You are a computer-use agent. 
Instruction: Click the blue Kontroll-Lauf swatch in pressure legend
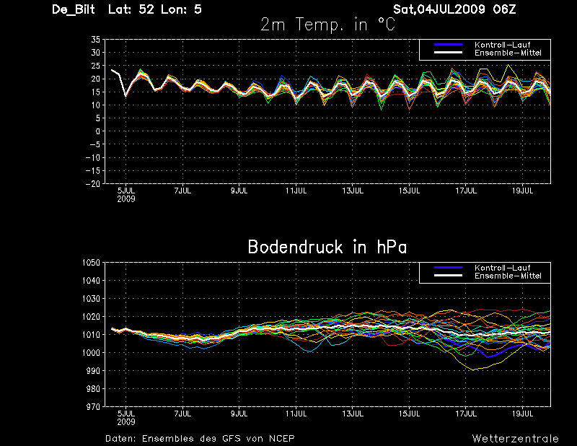(x=448, y=268)
